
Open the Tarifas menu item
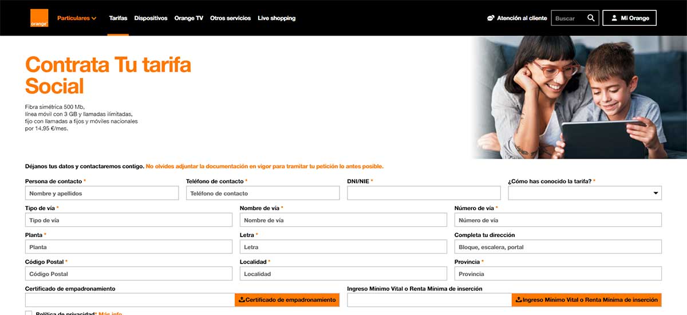[118, 18]
